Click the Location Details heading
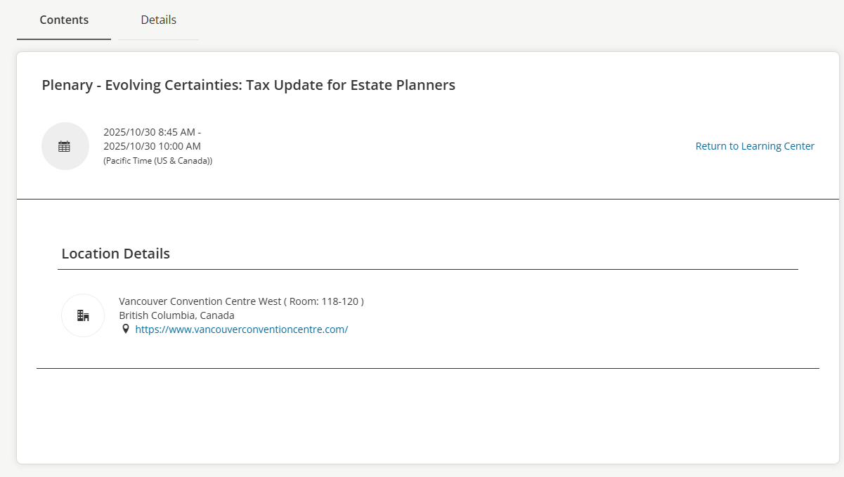The image size is (844, 477). click(115, 254)
